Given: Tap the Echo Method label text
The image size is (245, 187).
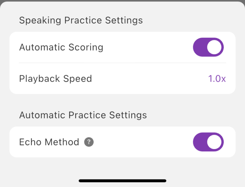Looking at the screenshot, I should 49,142.
